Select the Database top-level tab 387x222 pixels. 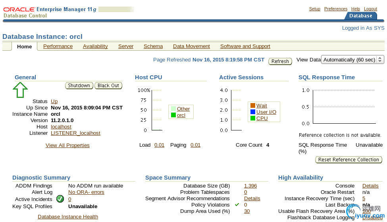[x=360, y=16]
